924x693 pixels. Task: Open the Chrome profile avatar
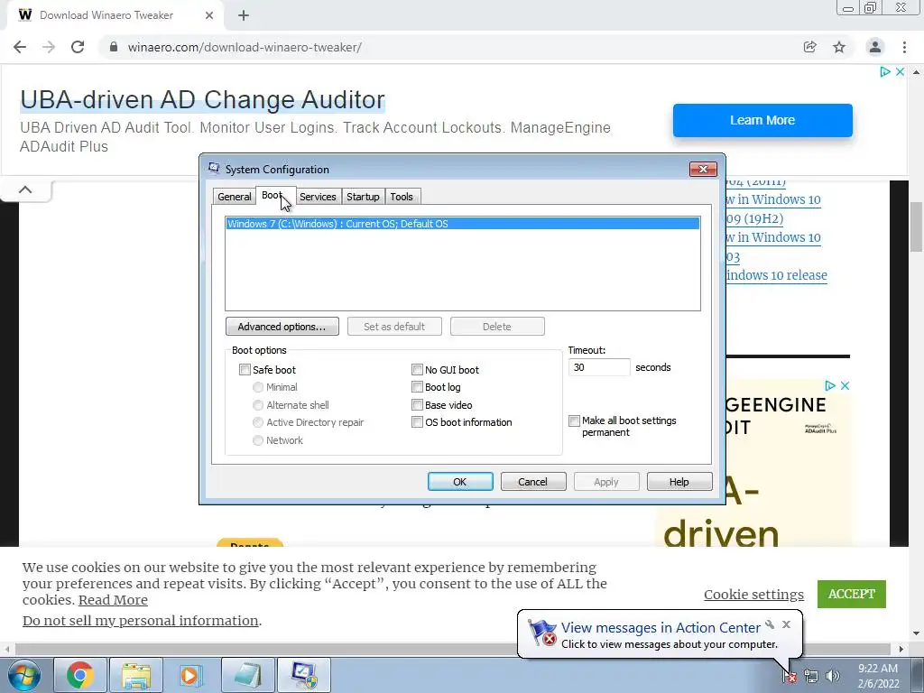click(x=875, y=47)
